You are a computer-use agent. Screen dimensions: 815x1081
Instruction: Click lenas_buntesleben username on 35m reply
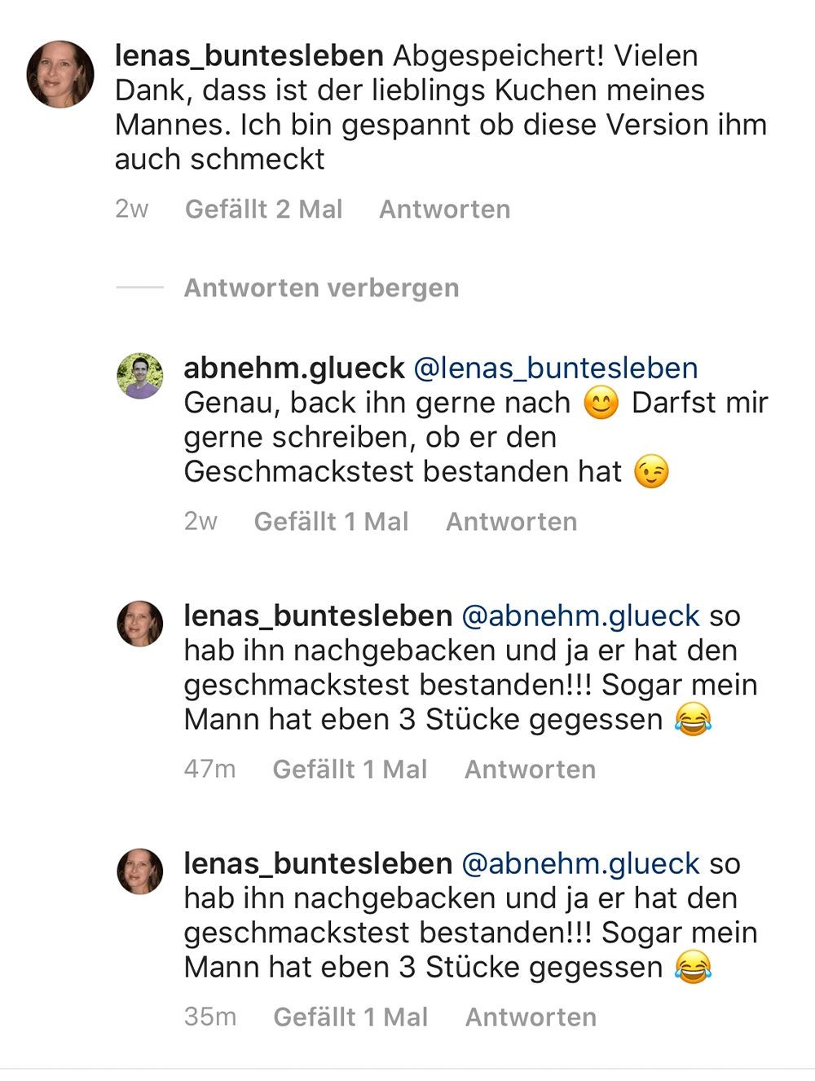tap(318, 864)
